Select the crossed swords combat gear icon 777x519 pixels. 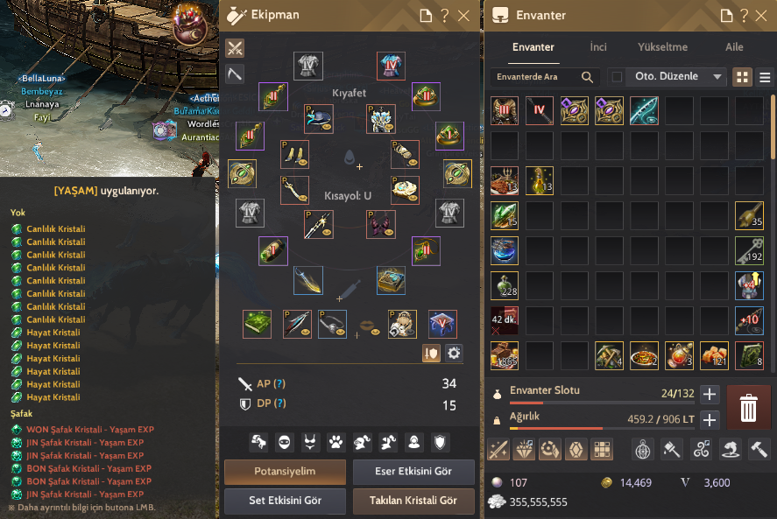point(235,48)
